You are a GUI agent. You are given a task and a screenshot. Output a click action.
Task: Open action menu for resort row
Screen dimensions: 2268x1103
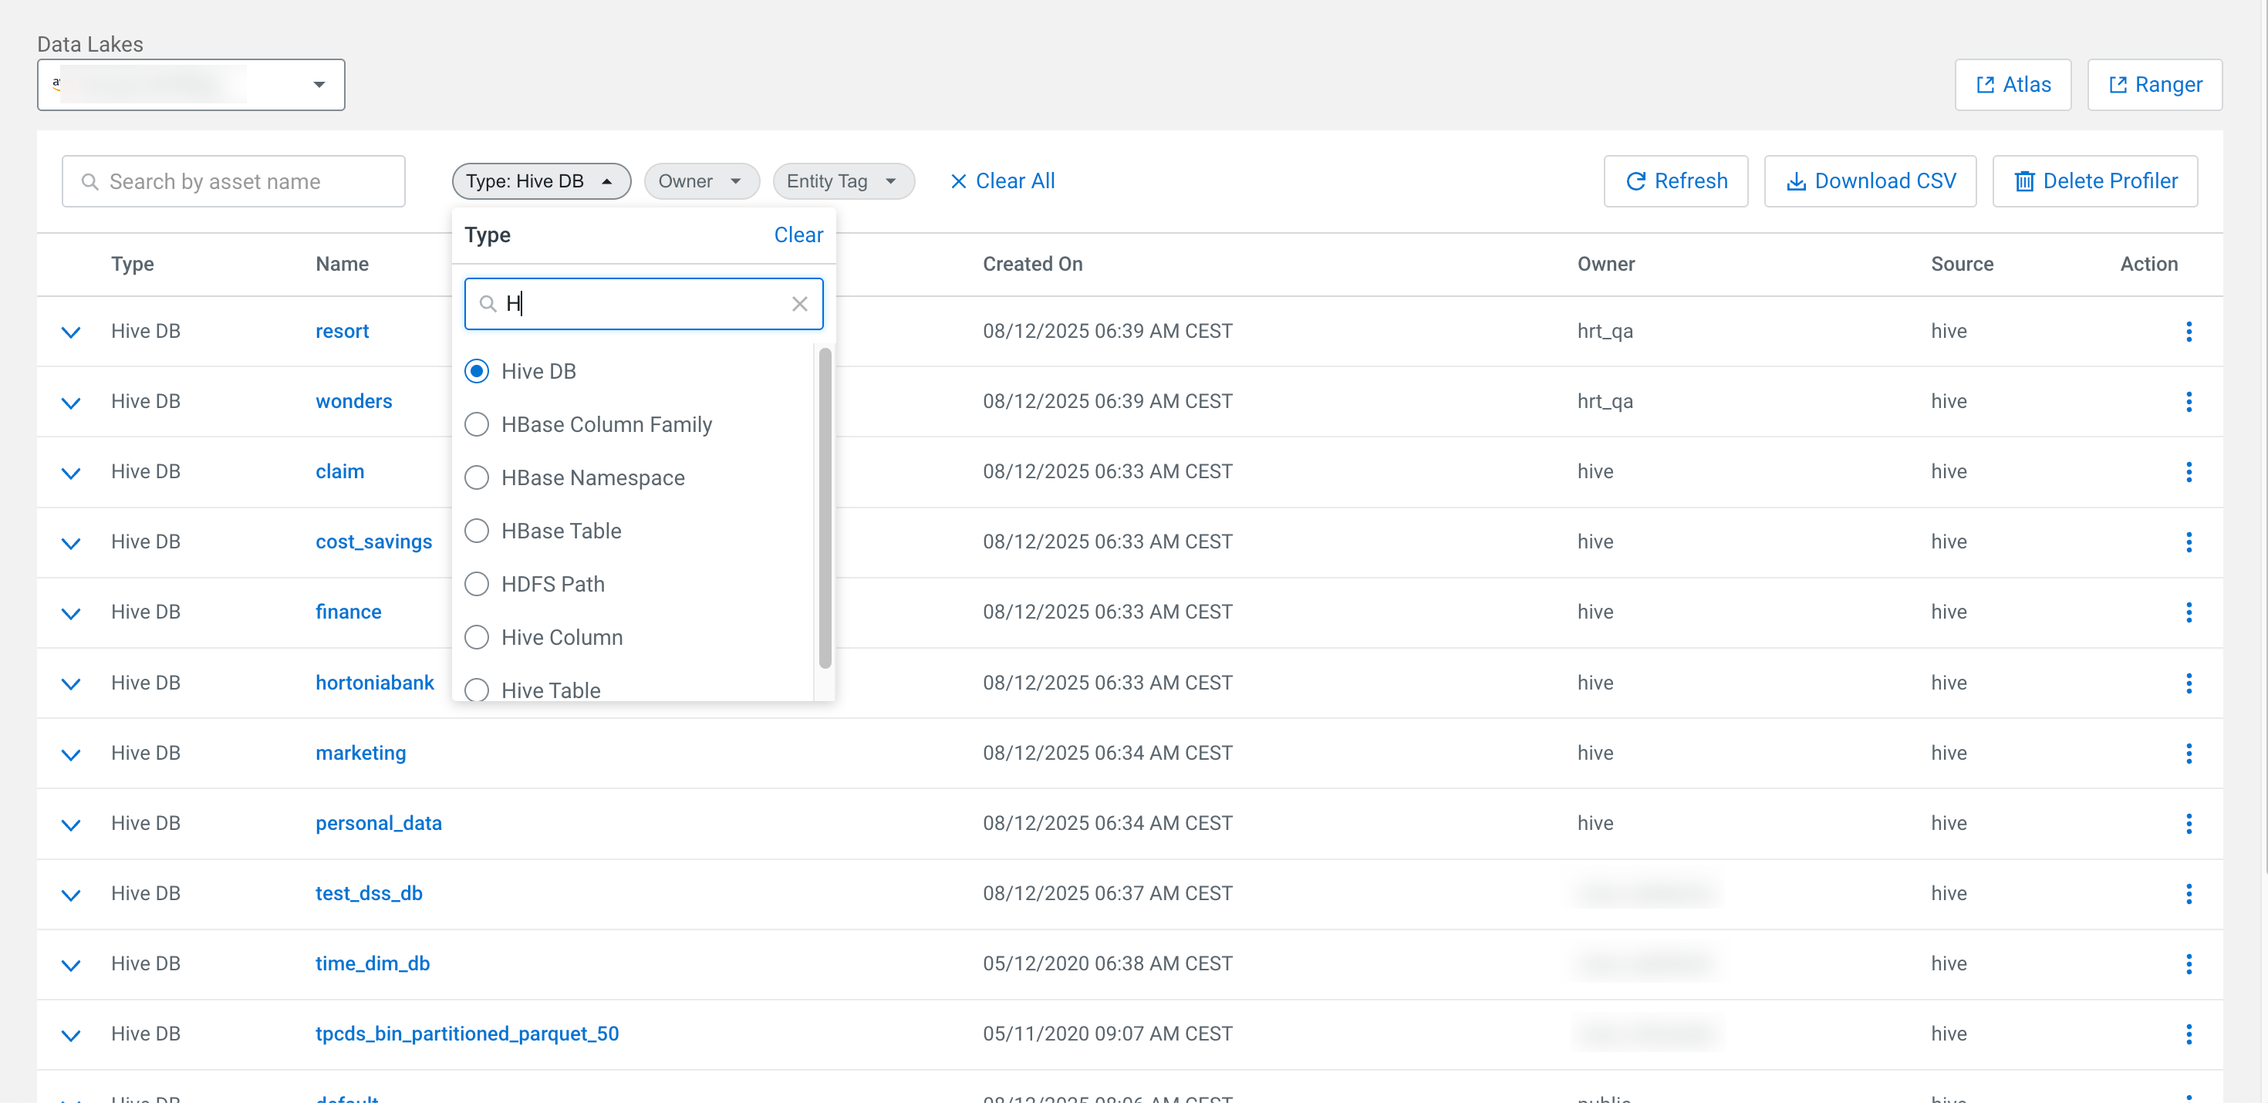pyautogui.click(x=2188, y=332)
